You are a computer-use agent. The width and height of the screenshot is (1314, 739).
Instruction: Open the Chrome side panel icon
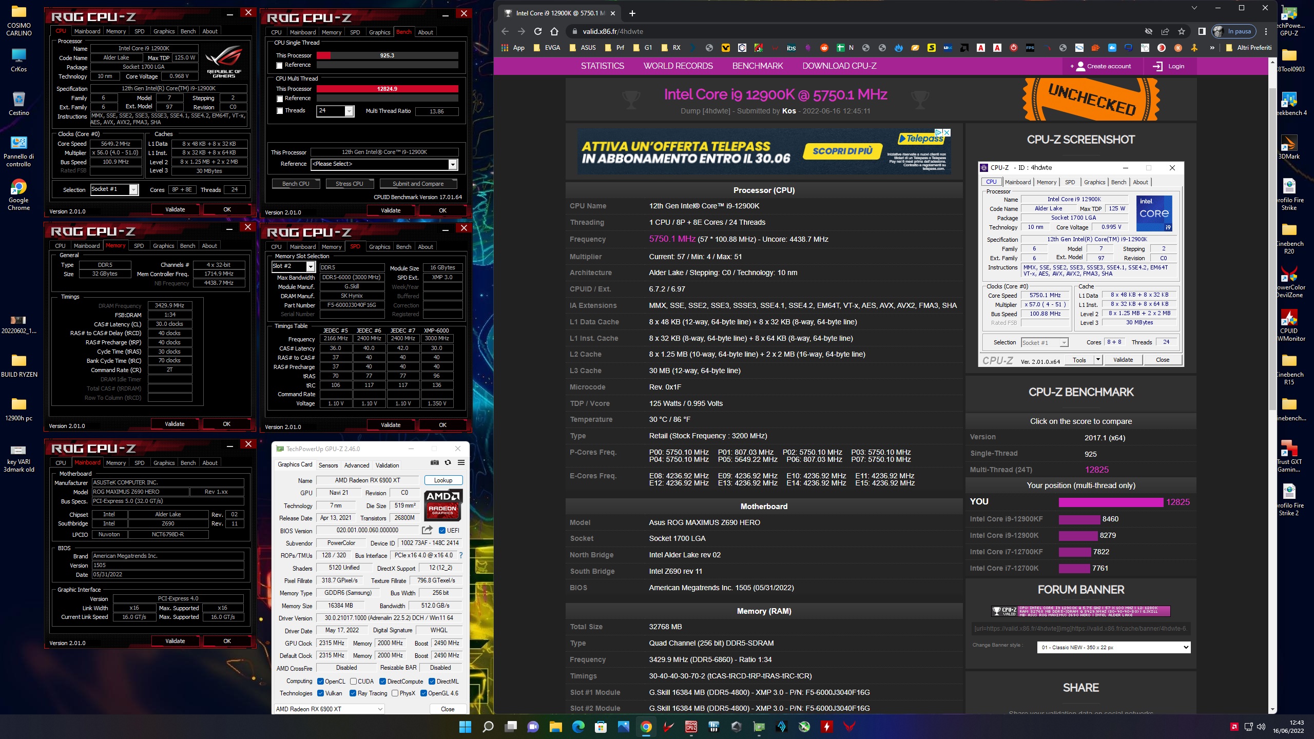point(1202,31)
